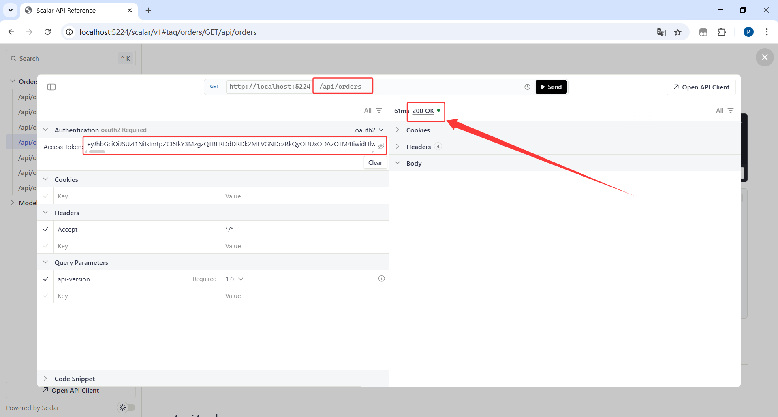The height and width of the screenshot is (417, 778).
Task: Collapse the Query Parameters section
Action: point(45,262)
